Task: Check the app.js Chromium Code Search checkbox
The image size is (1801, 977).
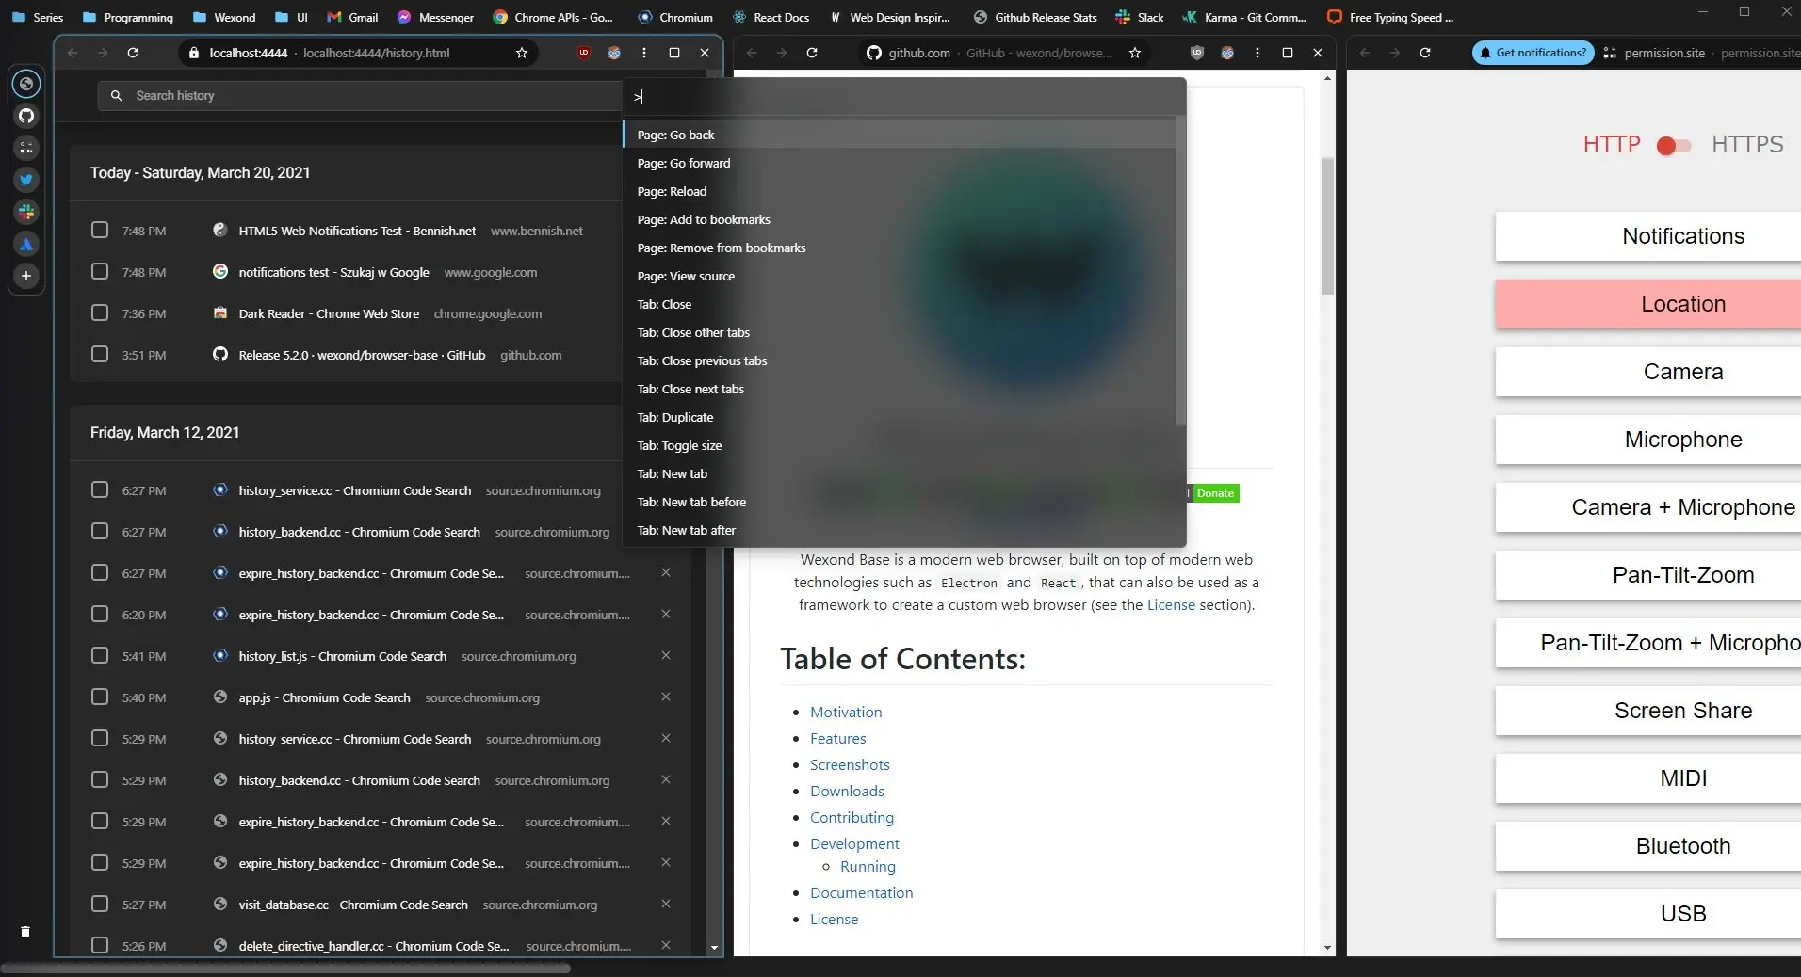Action: (100, 697)
